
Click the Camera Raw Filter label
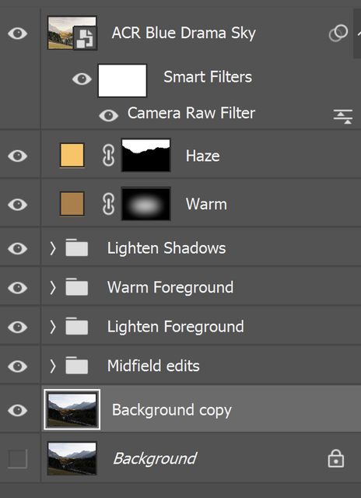(191, 113)
